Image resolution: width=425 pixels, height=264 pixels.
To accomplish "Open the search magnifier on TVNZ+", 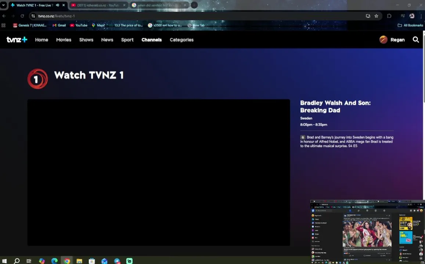I will coord(416,40).
